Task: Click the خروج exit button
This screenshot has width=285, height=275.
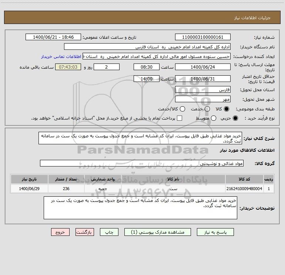Action: pos(60,232)
